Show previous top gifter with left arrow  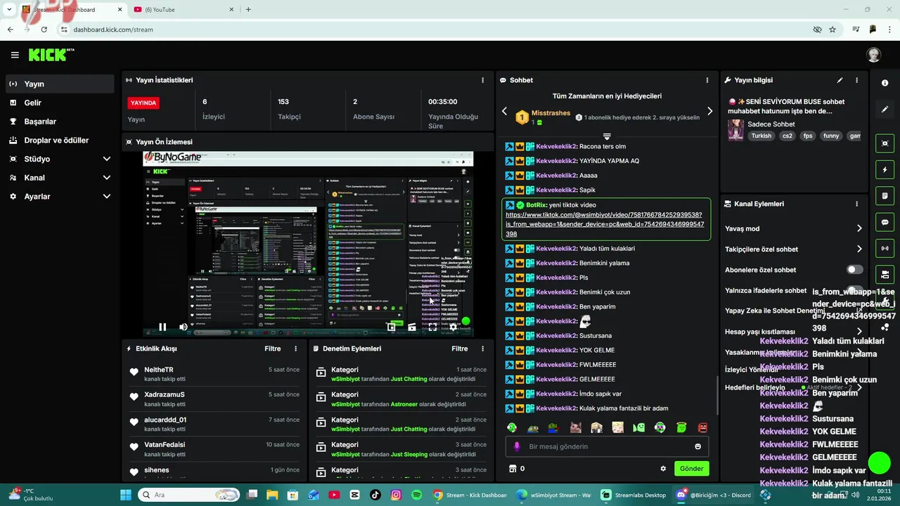(x=504, y=111)
